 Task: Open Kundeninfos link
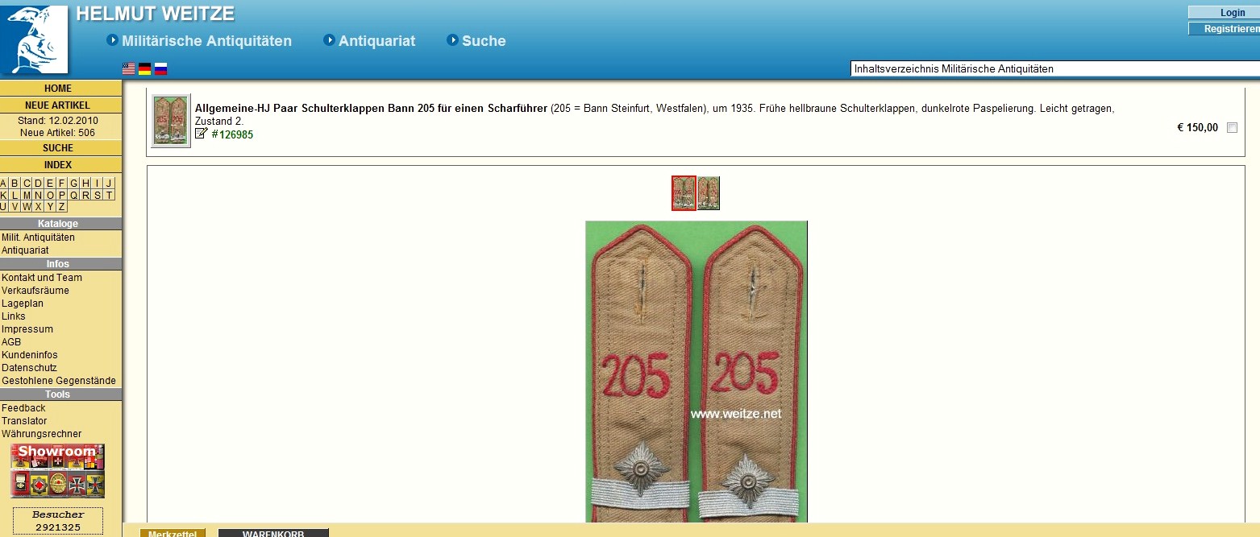click(30, 355)
